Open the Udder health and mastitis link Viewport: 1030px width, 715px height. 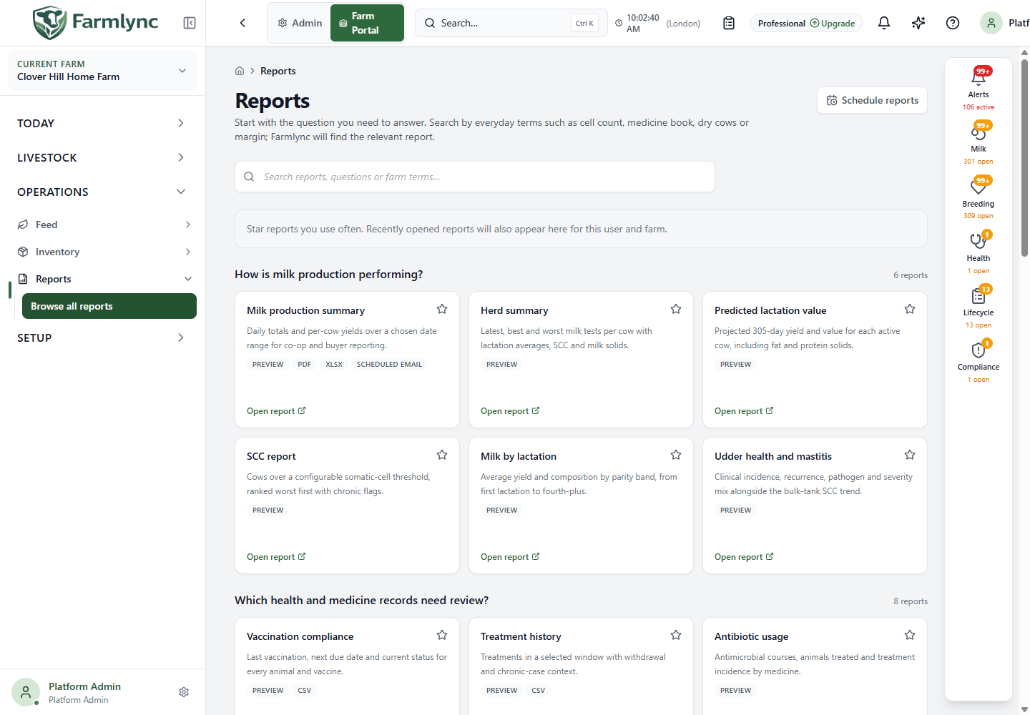(744, 557)
